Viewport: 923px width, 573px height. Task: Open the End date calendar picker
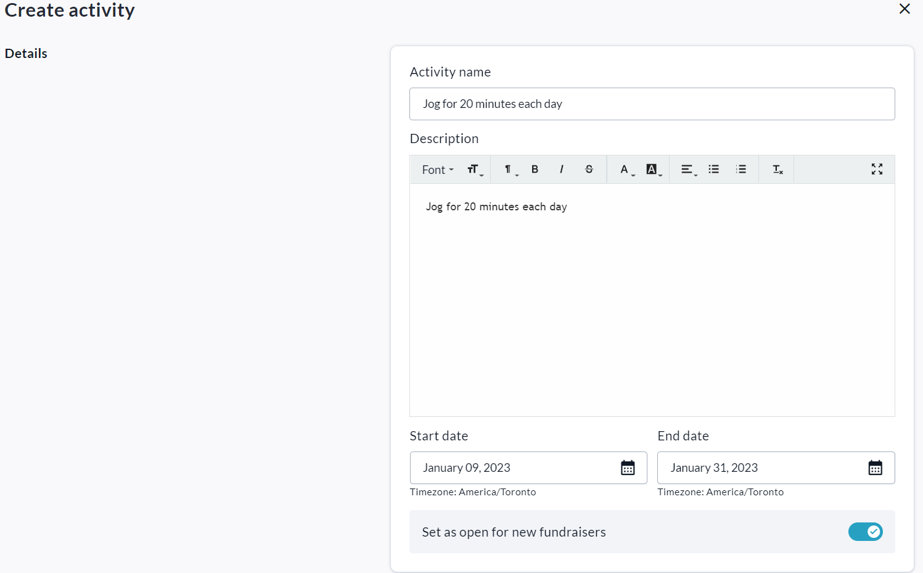875,468
